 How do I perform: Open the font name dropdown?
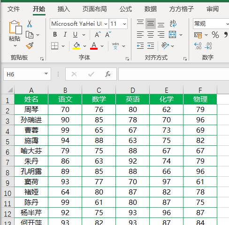pyautogui.click(x=106, y=24)
